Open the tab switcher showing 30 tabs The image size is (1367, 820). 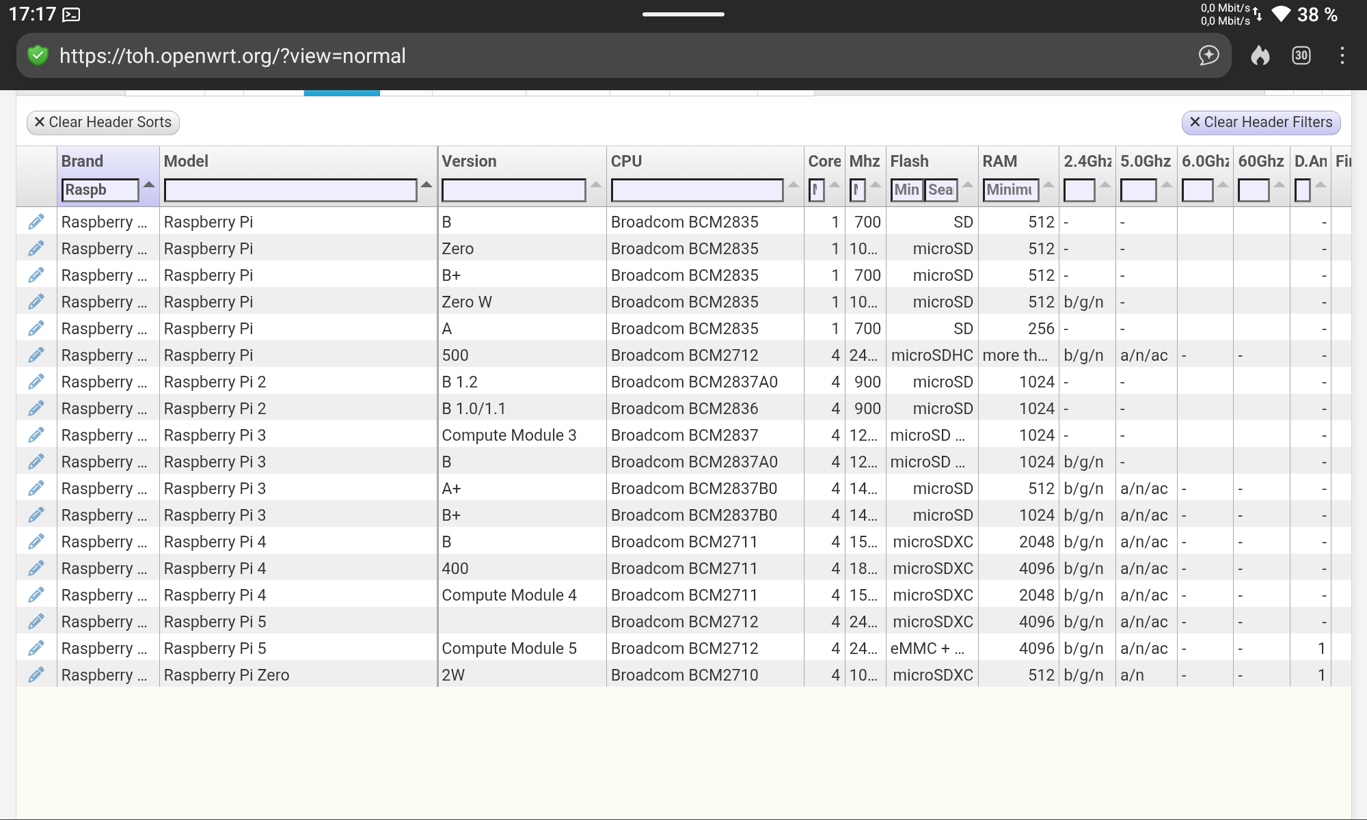(1301, 55)
